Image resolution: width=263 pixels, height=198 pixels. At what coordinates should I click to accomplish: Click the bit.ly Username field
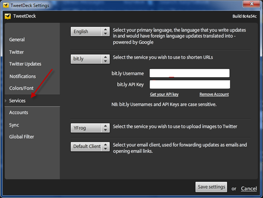(x=189, y=73)
